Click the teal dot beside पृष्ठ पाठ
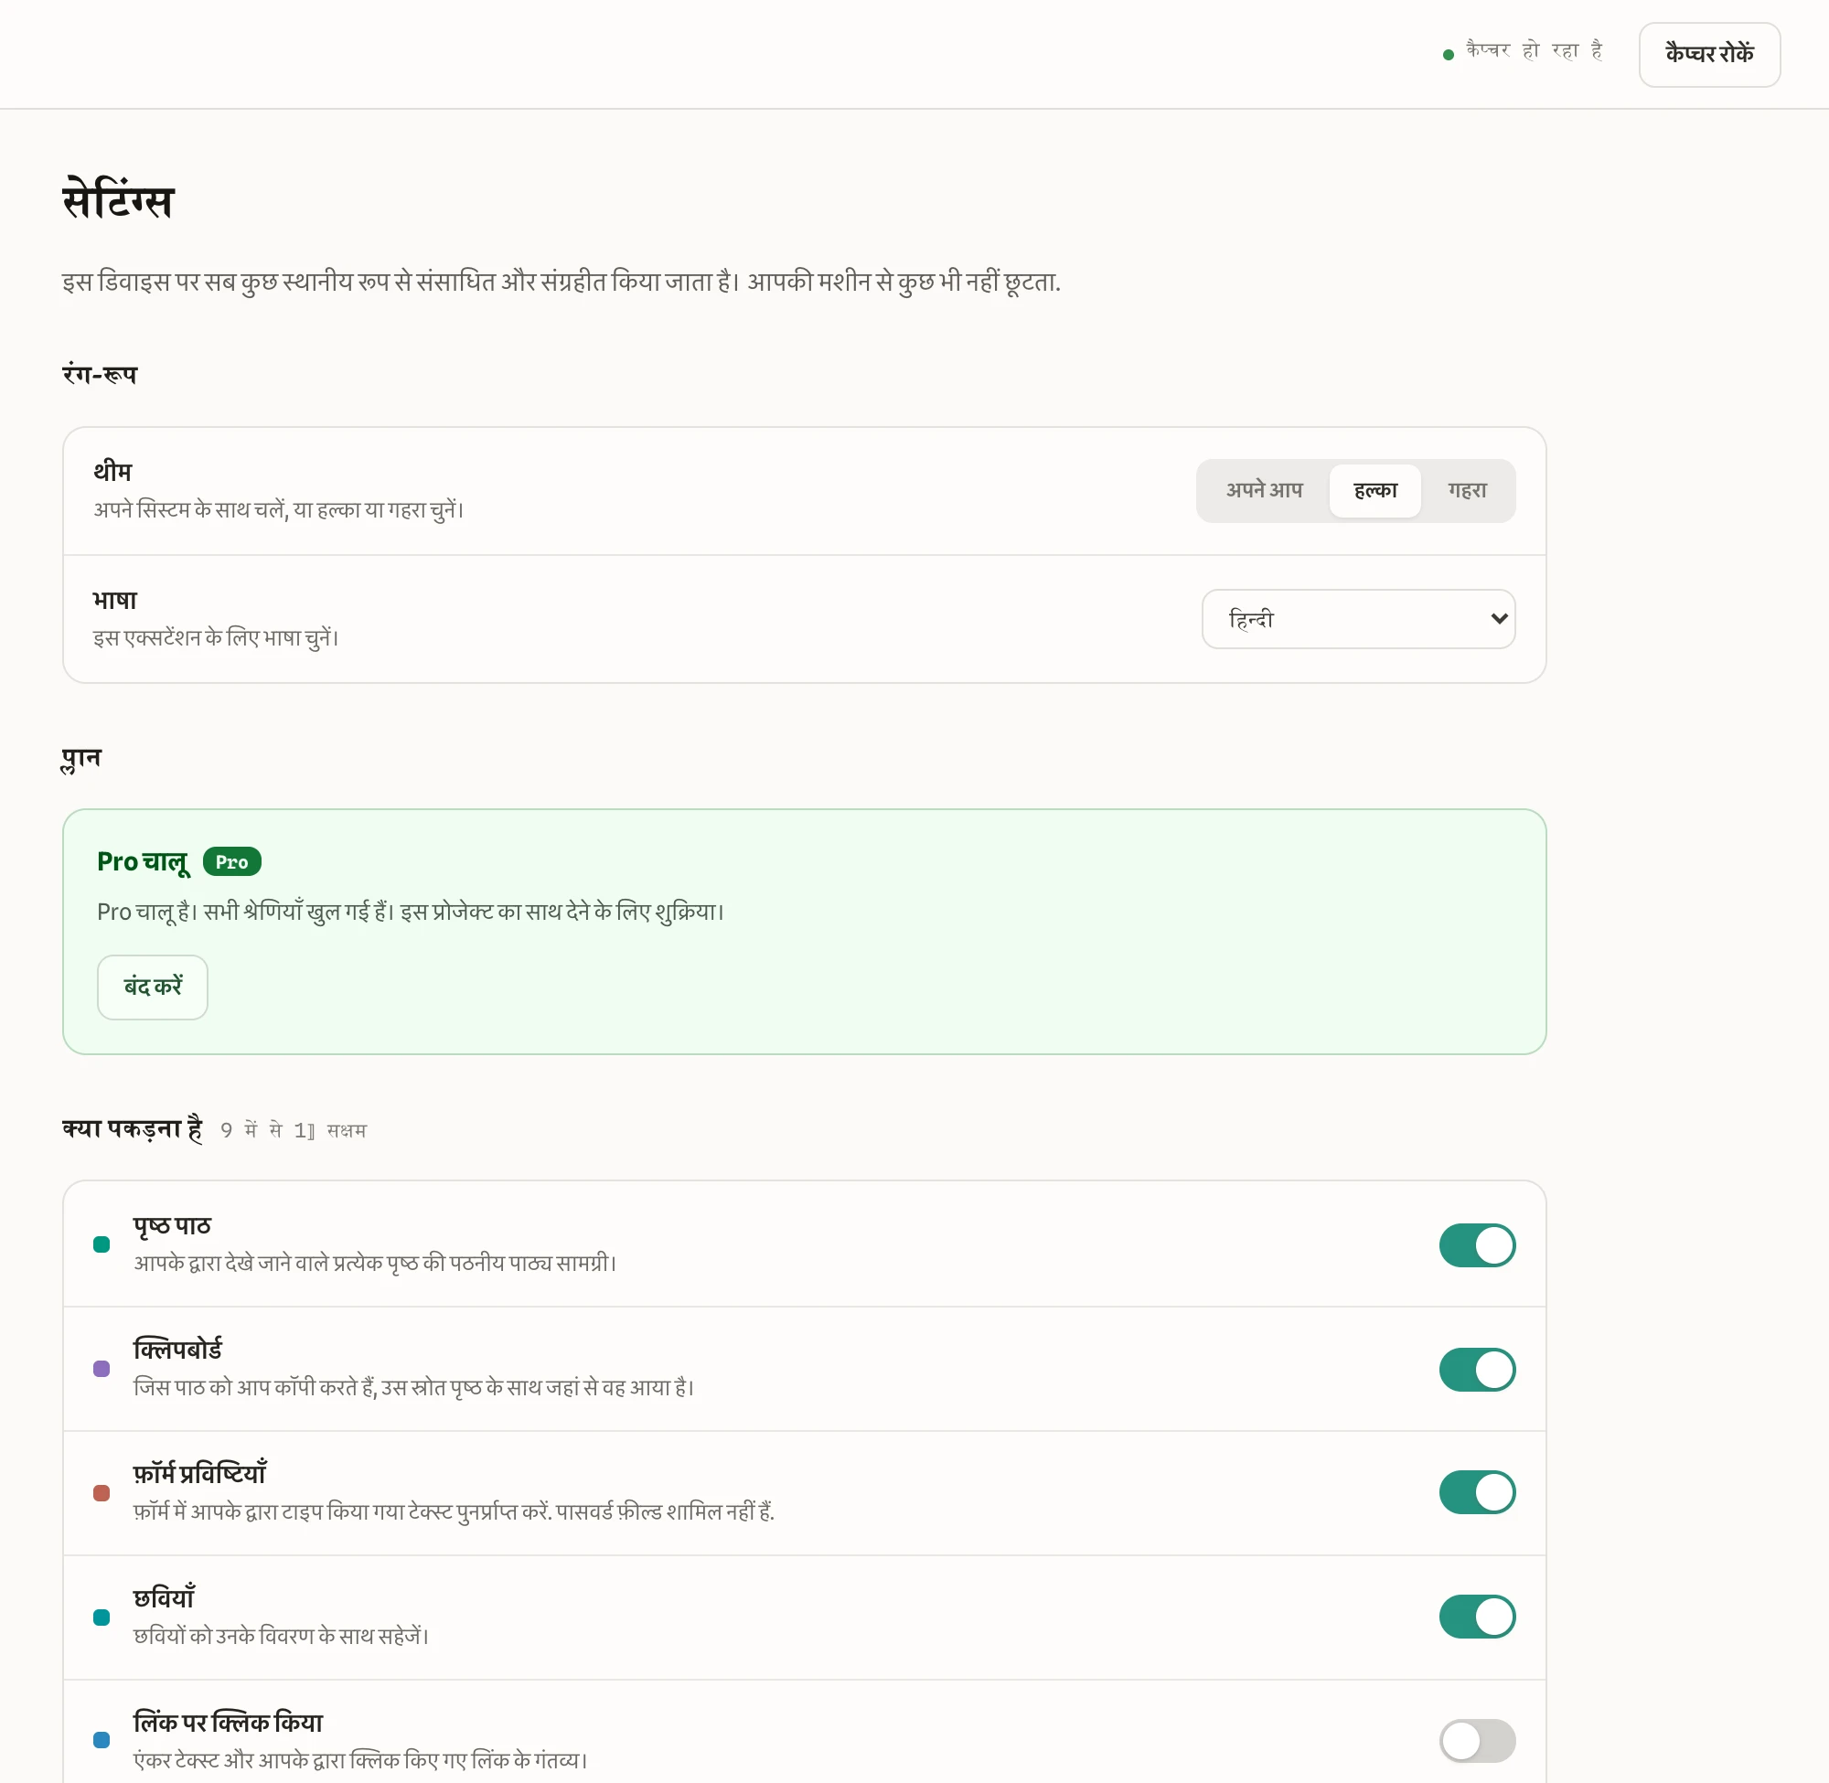The width and height of the screenshot is (1829, 1783). pyautogui.click(x=102, y=1244)
